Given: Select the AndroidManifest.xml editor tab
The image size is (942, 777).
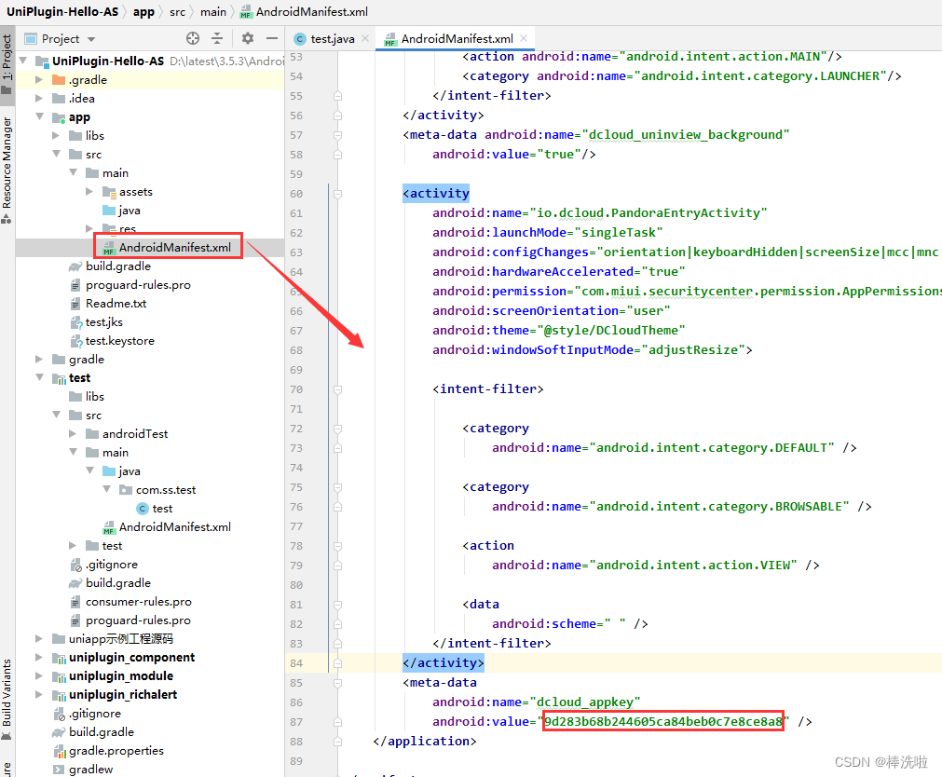Looking at the screenshot, I should pyautogui.click(x=456, y=39).
